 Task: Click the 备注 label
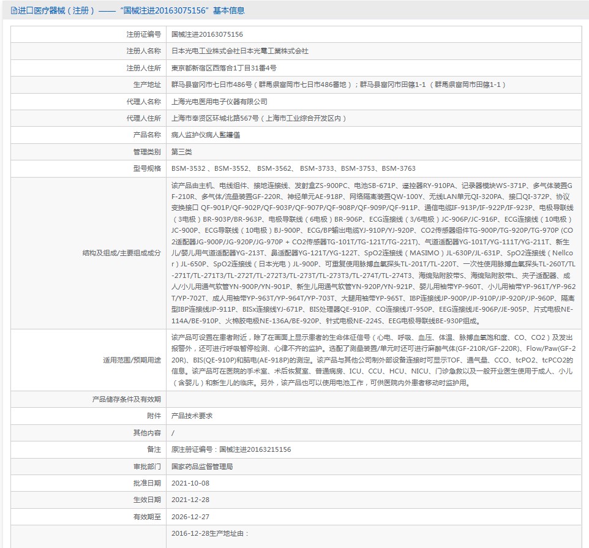[154, 449]
